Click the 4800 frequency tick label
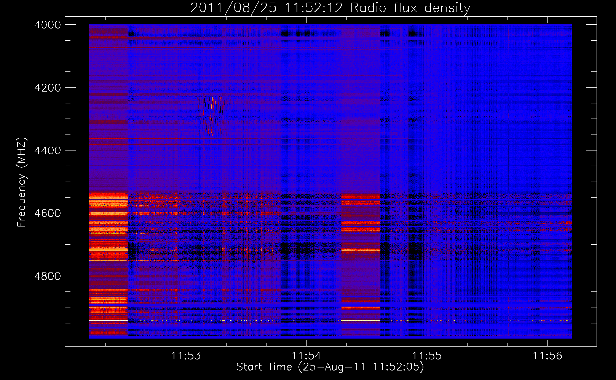616x380 pixels. coord(48,276)
